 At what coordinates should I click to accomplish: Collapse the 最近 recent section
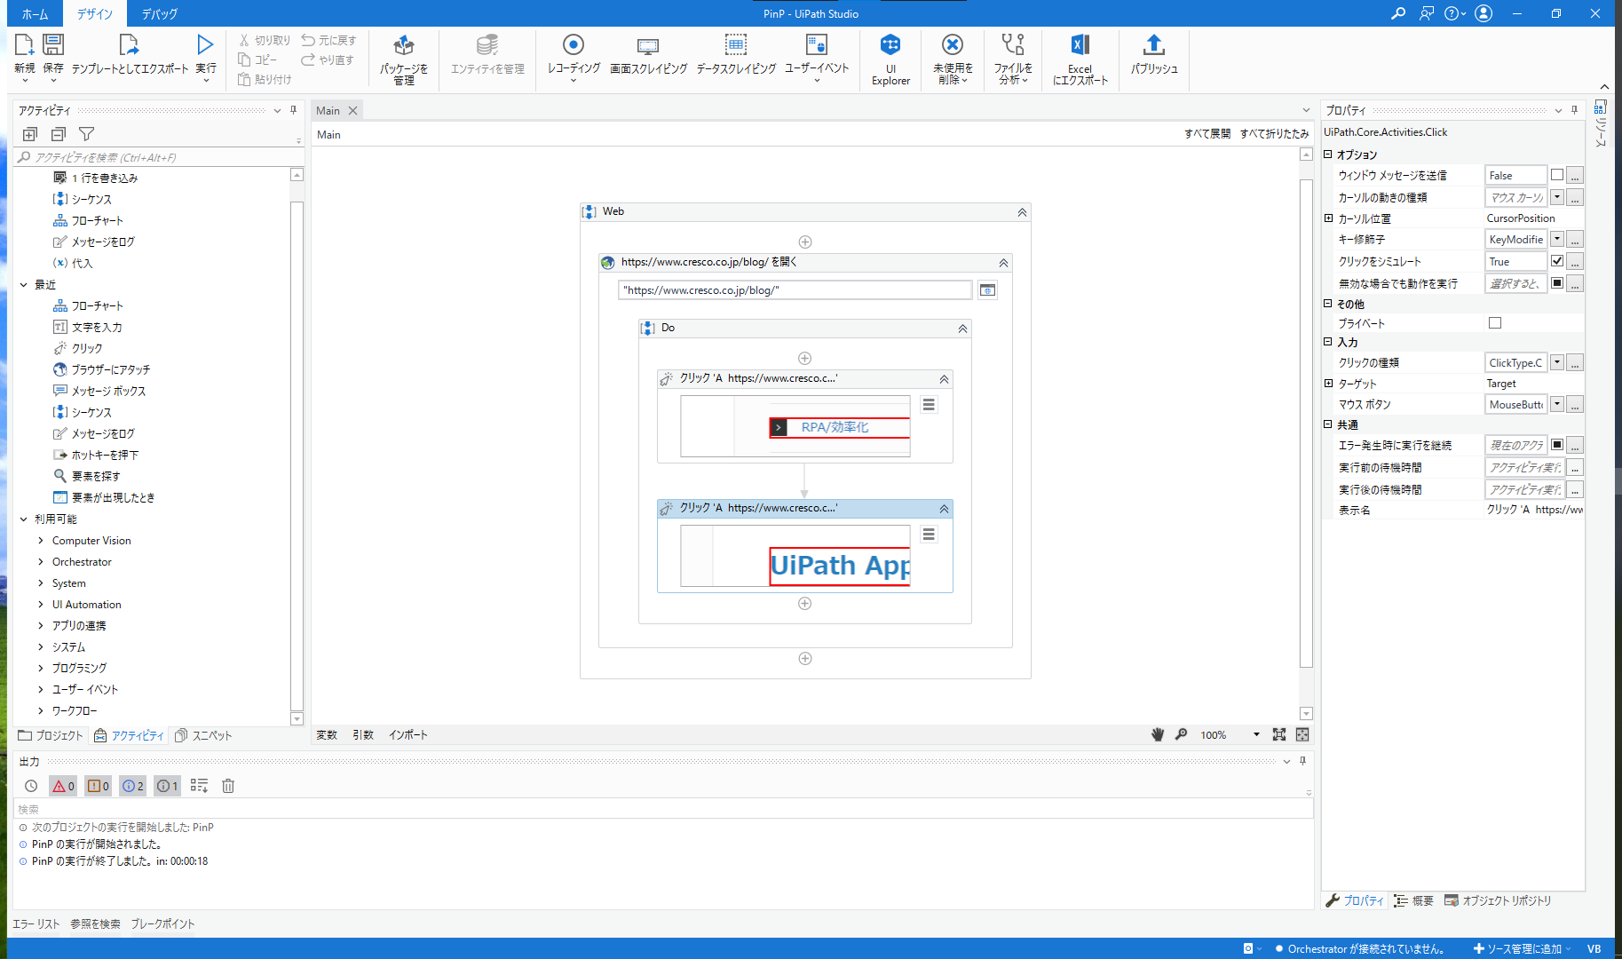click(24, 285)
